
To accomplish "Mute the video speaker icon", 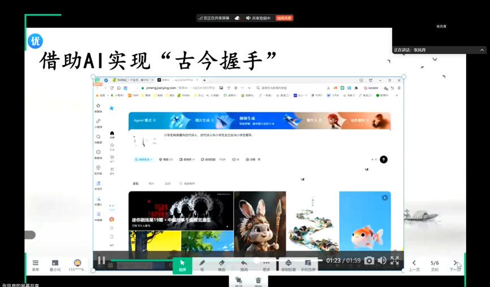I will [x=382, y=260].
